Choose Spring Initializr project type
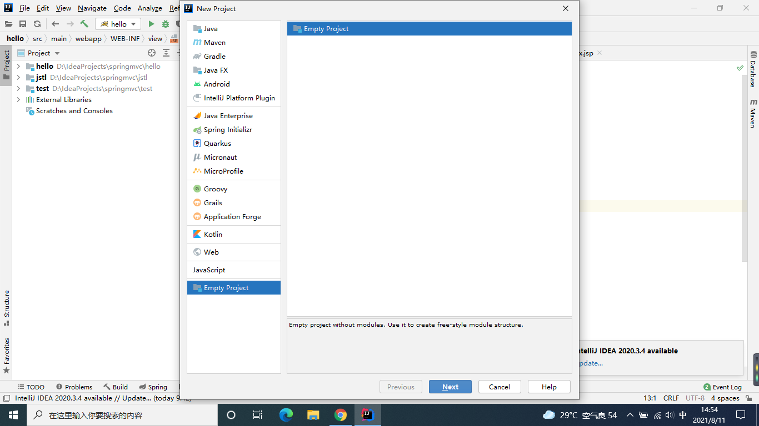Screen dimensions: 759x426 (x=234, y=130)
